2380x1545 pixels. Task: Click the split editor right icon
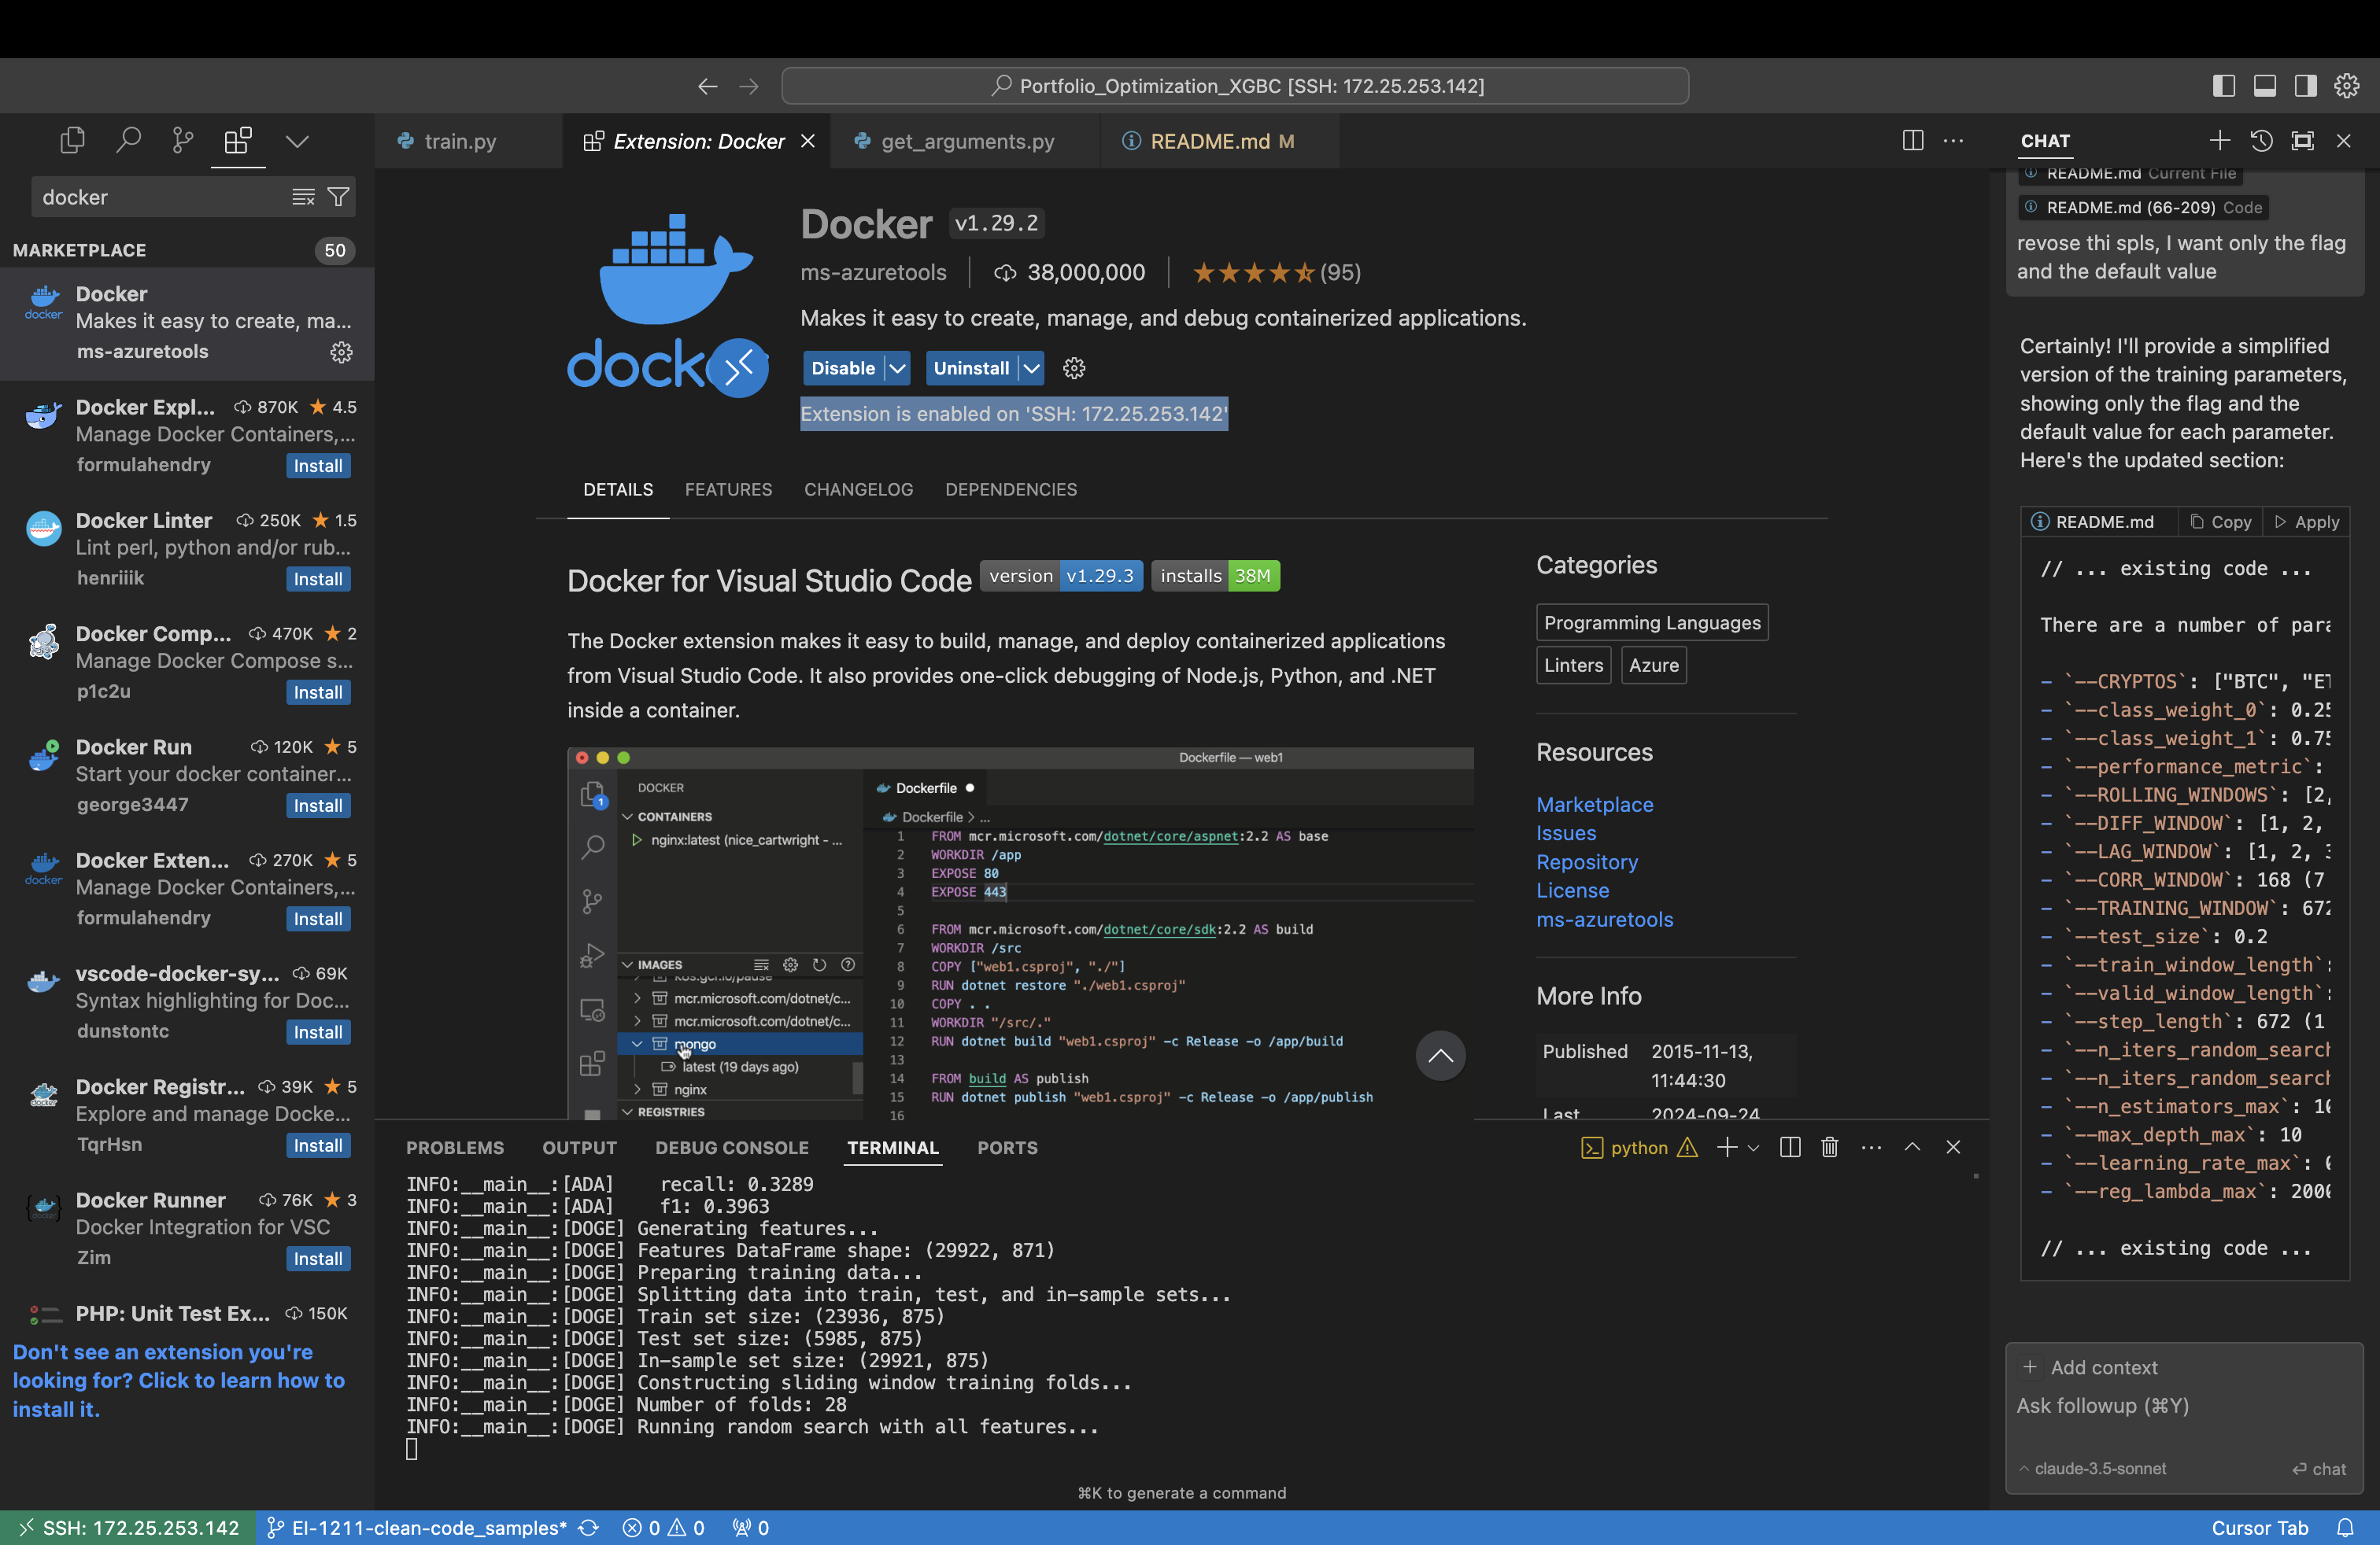pyautogui.click(x=1912, y=141)
